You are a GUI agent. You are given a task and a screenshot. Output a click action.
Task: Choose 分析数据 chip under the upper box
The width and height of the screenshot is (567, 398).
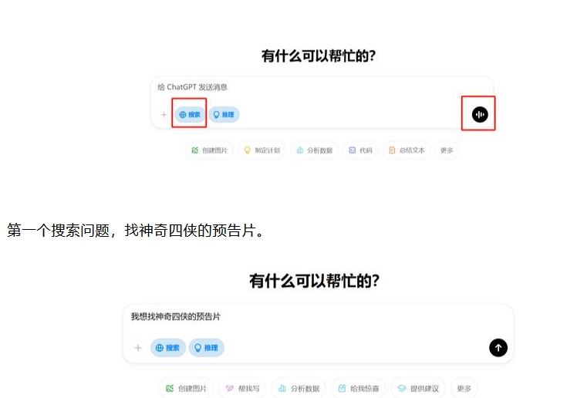click(314, 150)
